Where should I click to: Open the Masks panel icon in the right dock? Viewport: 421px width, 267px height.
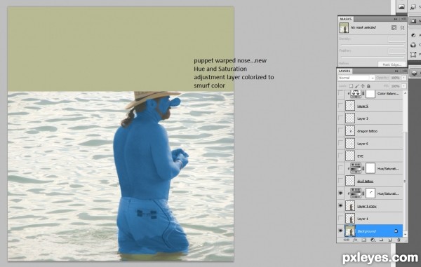pos(413,20)
